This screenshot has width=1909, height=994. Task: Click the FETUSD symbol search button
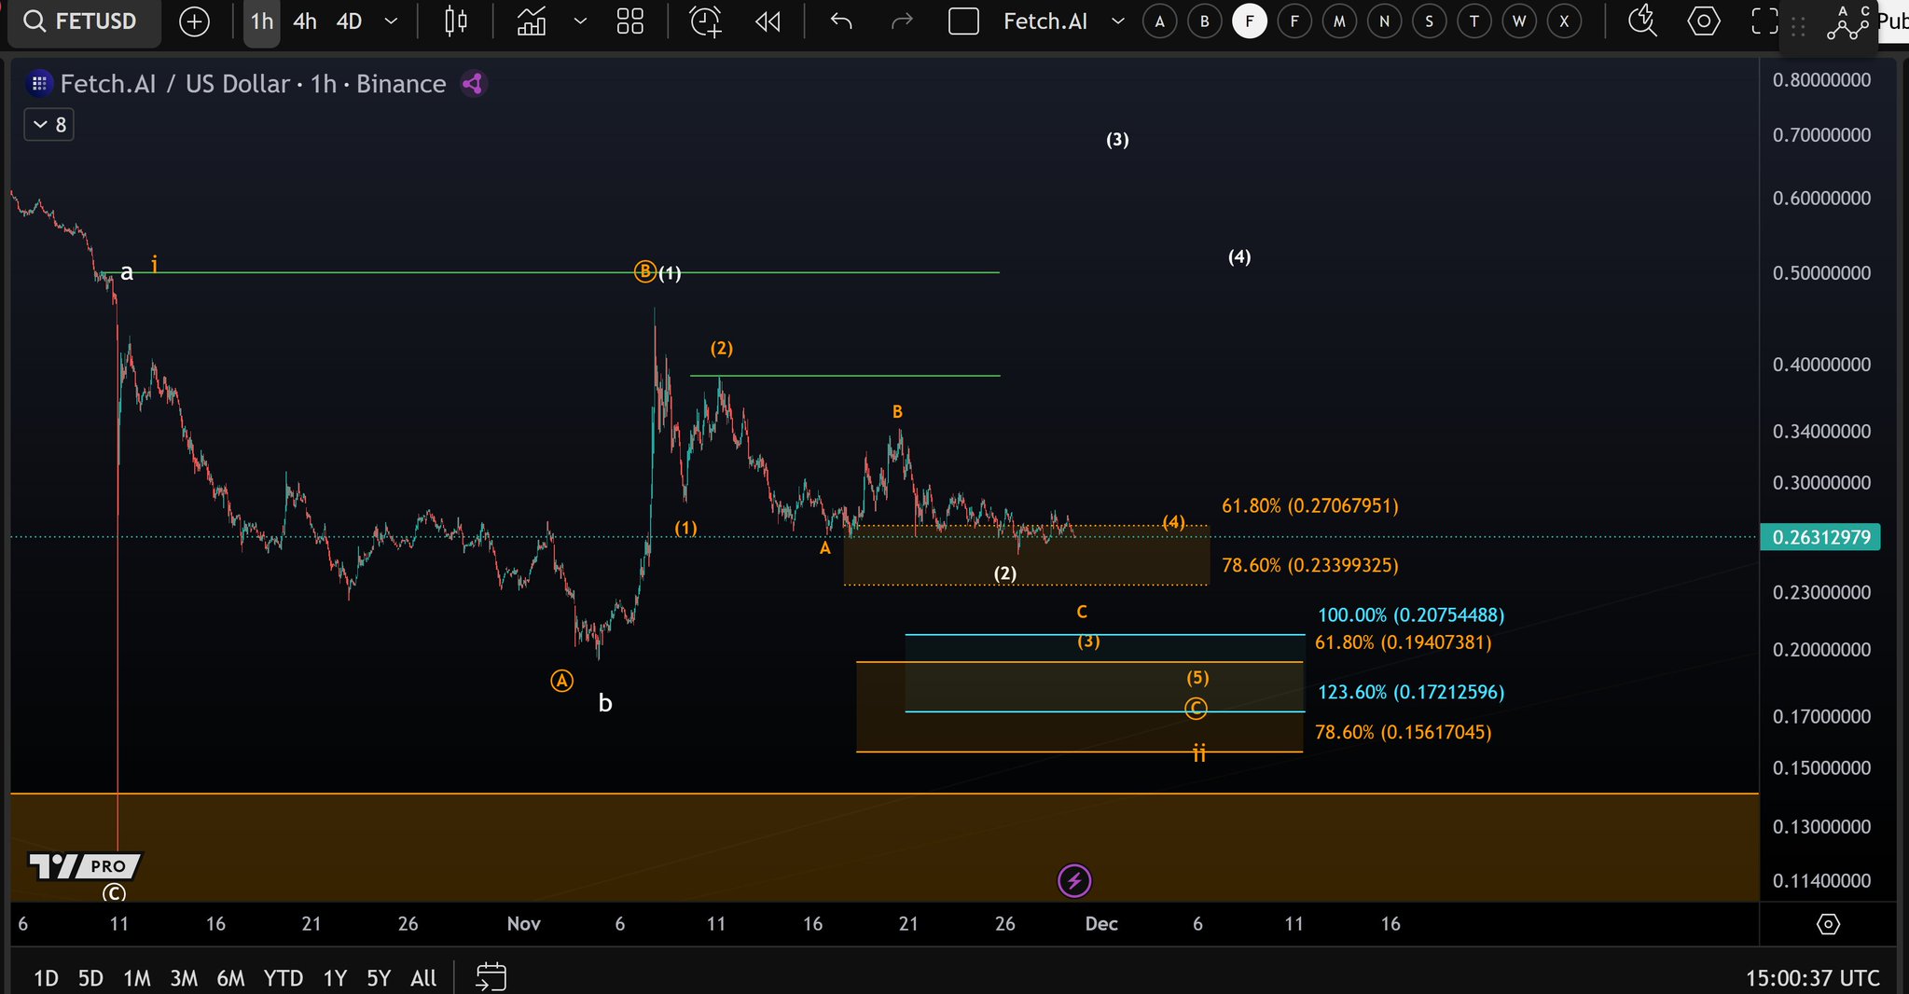81,21
